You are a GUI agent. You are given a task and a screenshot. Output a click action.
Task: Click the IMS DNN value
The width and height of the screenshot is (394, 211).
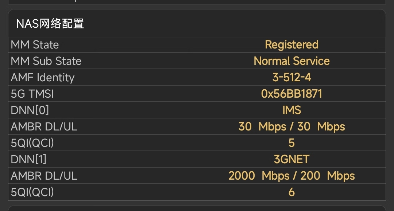291,110
